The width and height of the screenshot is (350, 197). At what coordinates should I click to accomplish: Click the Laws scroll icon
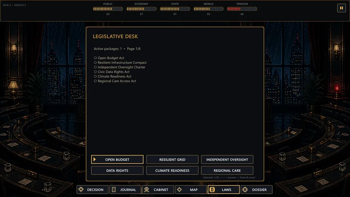point(212,189)
